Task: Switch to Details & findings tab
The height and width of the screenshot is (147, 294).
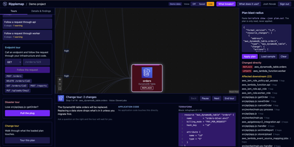Action: pyautogui.click(x=41, y=11)
